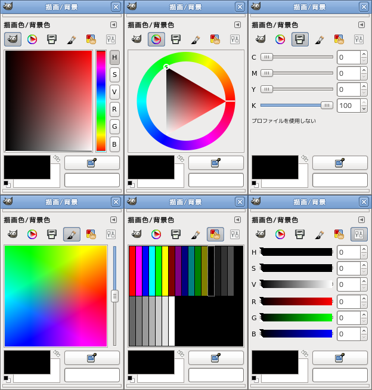This screenshot has width=372, height=390.
Task: Pick the cyan swatch in the palette
Action: (152, 271)
